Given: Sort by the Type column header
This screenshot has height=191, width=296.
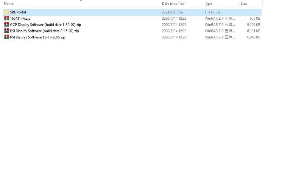Looking at the screenshot, I should (x=208, y=3).
